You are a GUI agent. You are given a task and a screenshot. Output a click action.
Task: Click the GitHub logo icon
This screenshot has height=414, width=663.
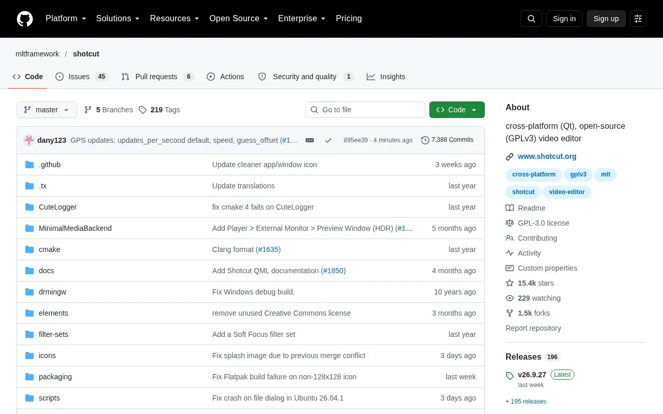(25, 19)
